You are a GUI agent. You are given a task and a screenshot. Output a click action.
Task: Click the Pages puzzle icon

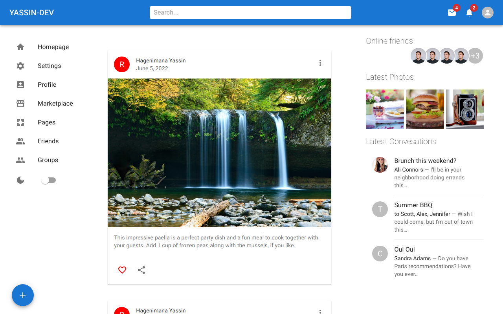(20, 122)
